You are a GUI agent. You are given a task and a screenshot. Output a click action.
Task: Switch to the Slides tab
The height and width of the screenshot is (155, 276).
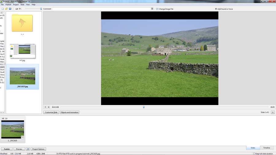pyautogui.click(x=253, y=148)
